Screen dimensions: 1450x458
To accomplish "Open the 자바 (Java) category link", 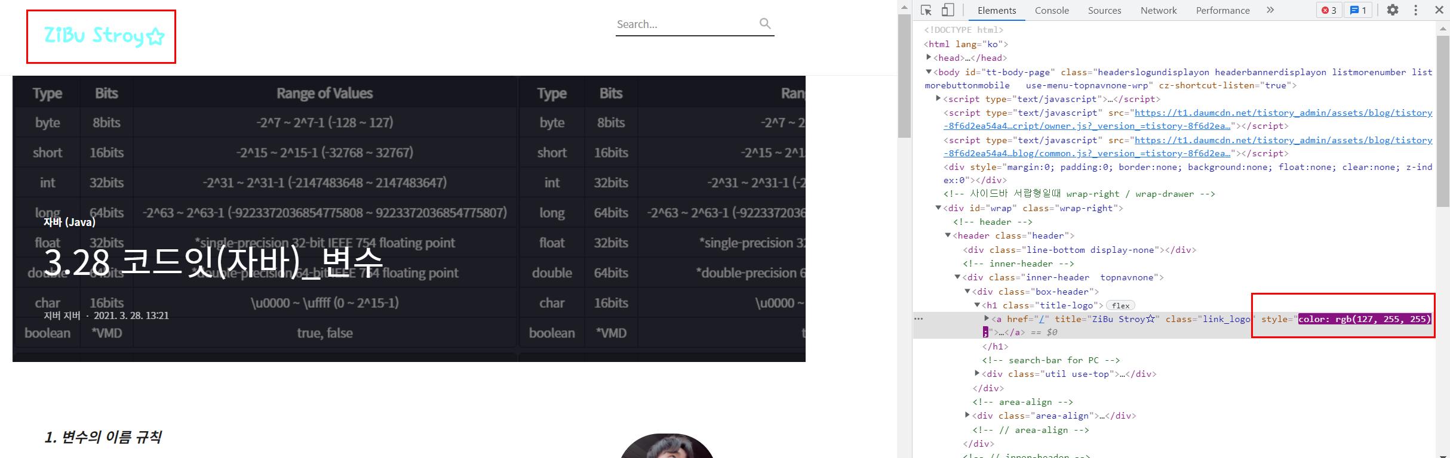I will click(x=69, y=222).
